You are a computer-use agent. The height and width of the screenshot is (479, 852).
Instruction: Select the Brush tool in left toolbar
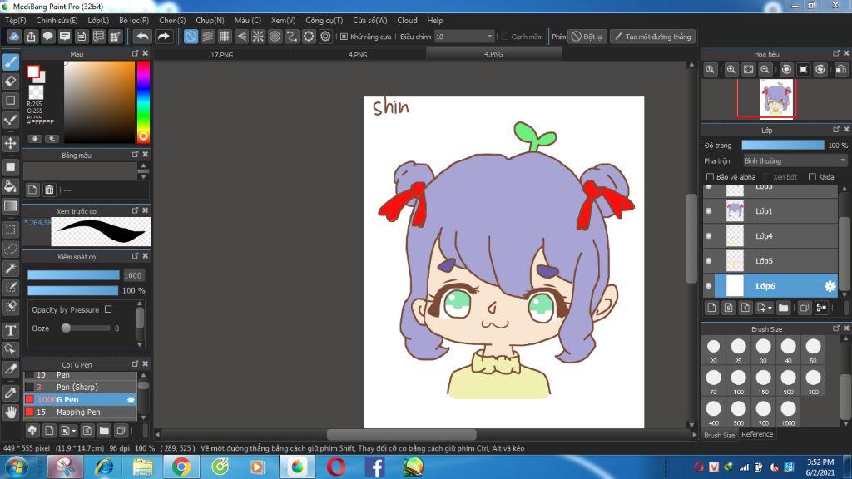pyautogui.click(x=10, y=62)
